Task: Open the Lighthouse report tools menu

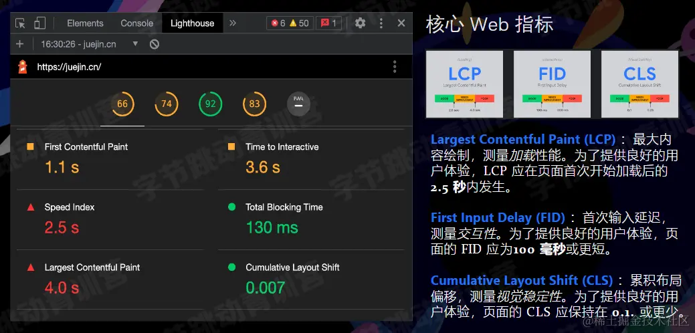Action: click(x=394, y=67)
